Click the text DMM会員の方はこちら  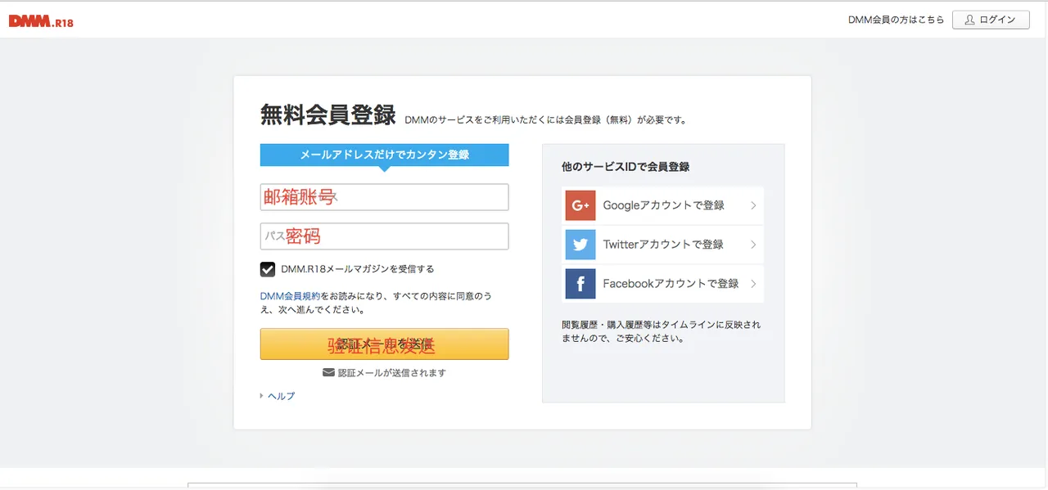tap(896, 20)
